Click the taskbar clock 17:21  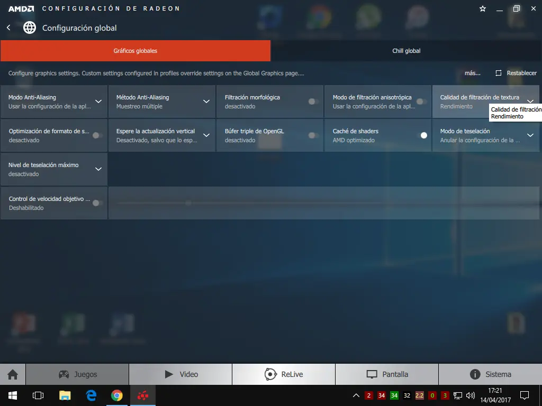(495, 391)
